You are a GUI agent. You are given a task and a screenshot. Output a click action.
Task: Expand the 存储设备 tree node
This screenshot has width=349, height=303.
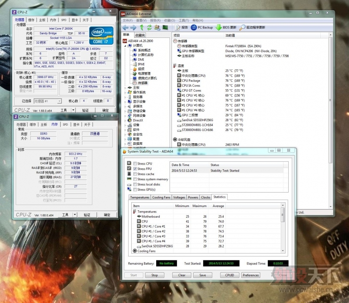[x=125, y=111]
